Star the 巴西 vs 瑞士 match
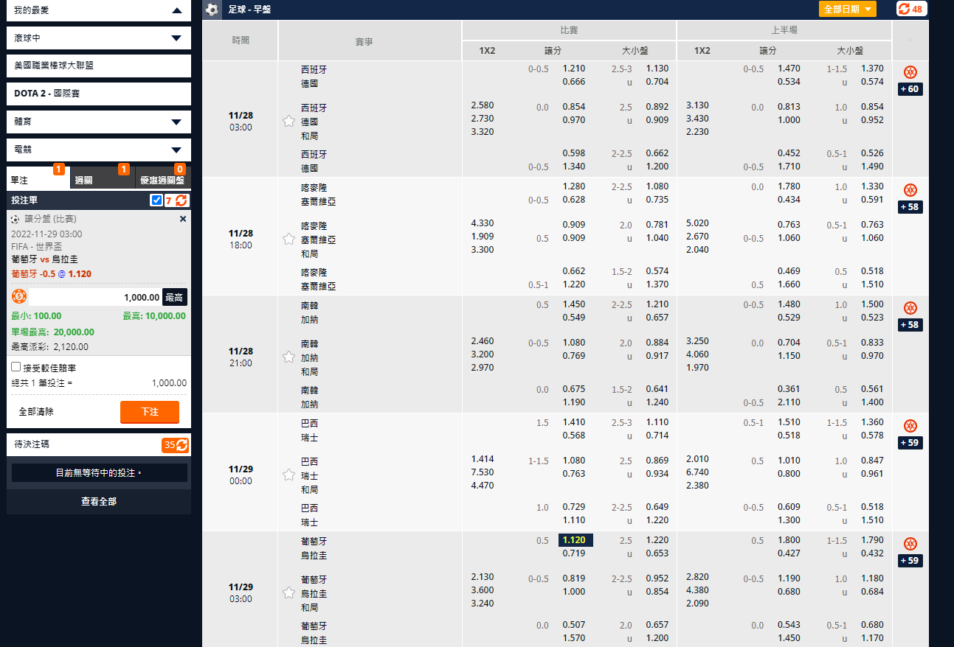The height and width of the screenshot is (647, 954). tap(288, 475)
